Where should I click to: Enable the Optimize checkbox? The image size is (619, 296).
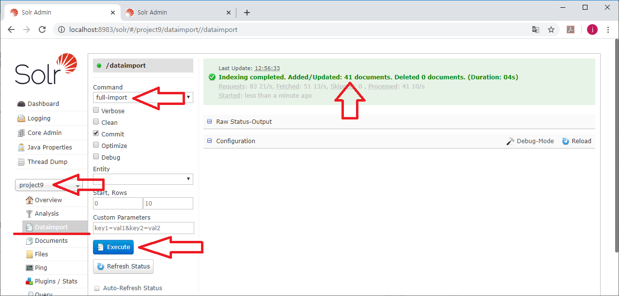point(96,145)
